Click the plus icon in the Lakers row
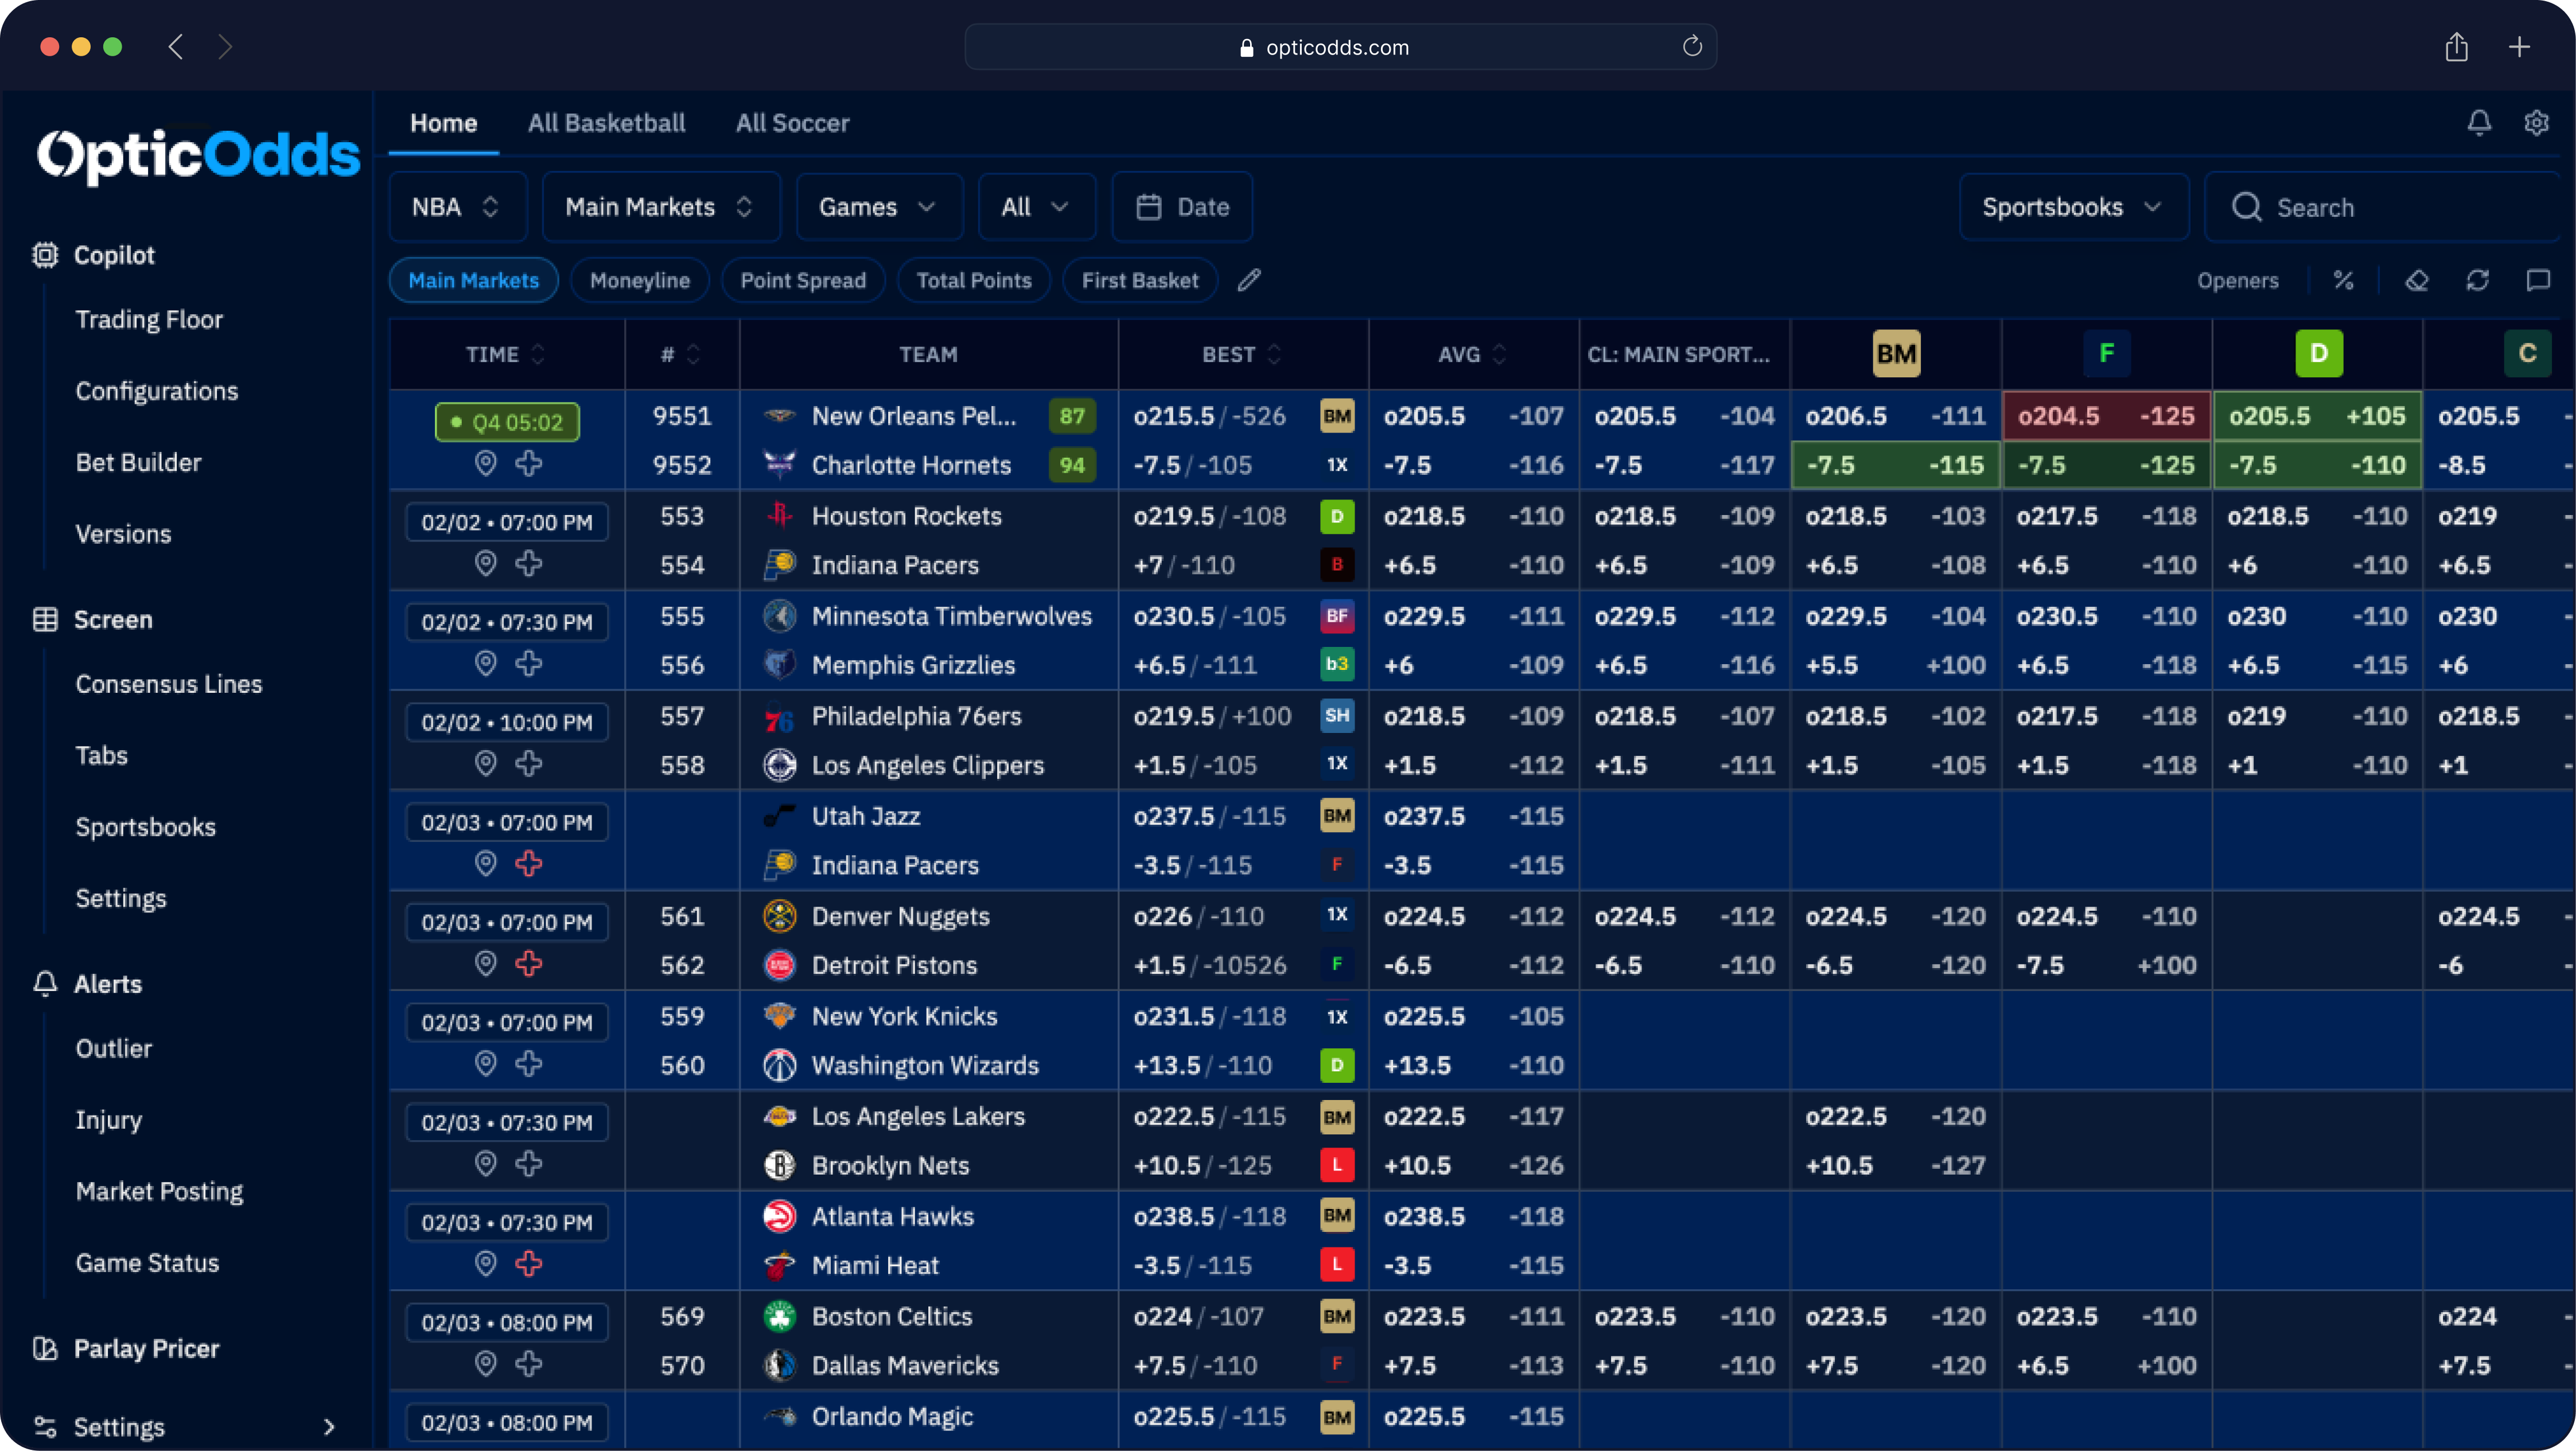 coord(529,1164)
